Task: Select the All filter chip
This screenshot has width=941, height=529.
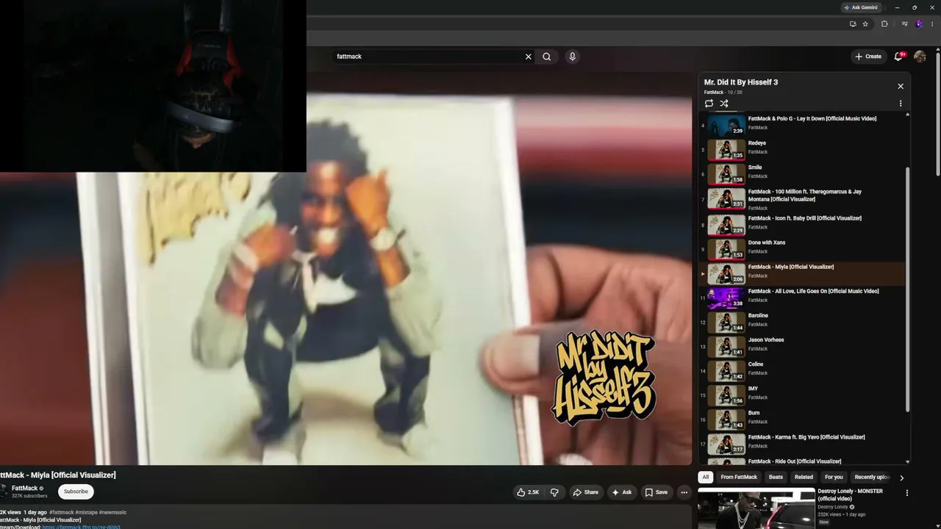Action: (705, 478)
